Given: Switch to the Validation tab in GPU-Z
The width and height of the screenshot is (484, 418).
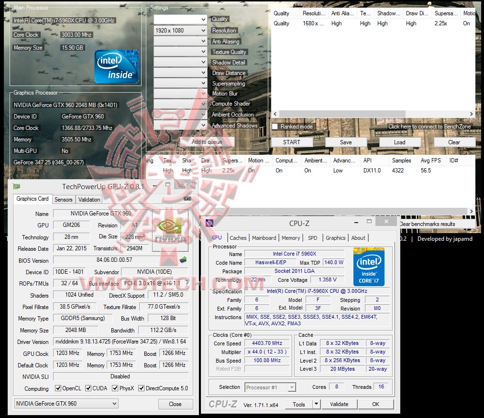Looking at the screenshot, I should tap(89, 199).
